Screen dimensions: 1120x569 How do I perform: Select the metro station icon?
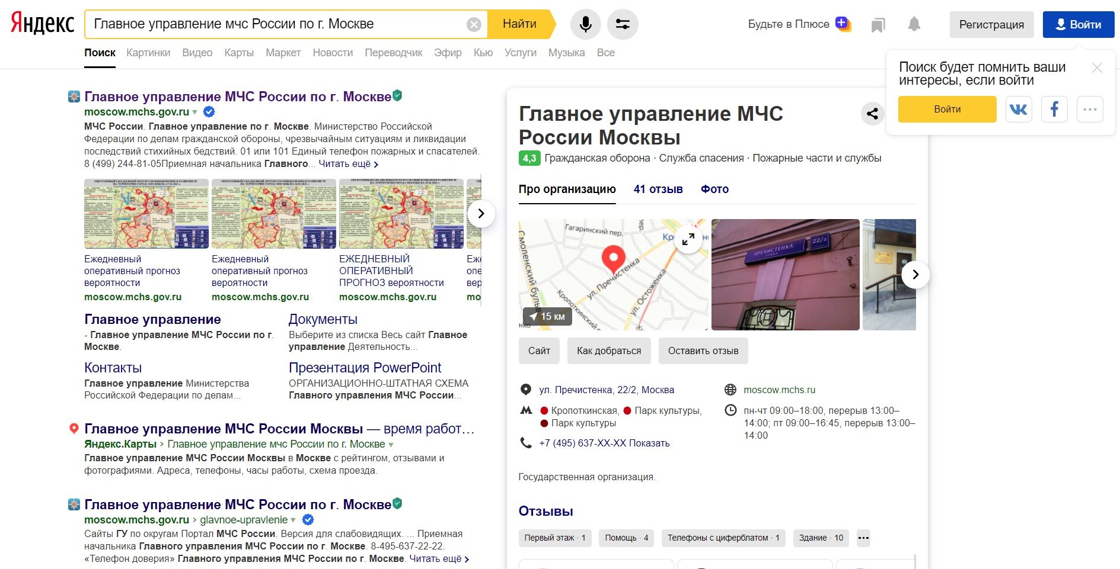pyautogui.click(x=526, y=410)
